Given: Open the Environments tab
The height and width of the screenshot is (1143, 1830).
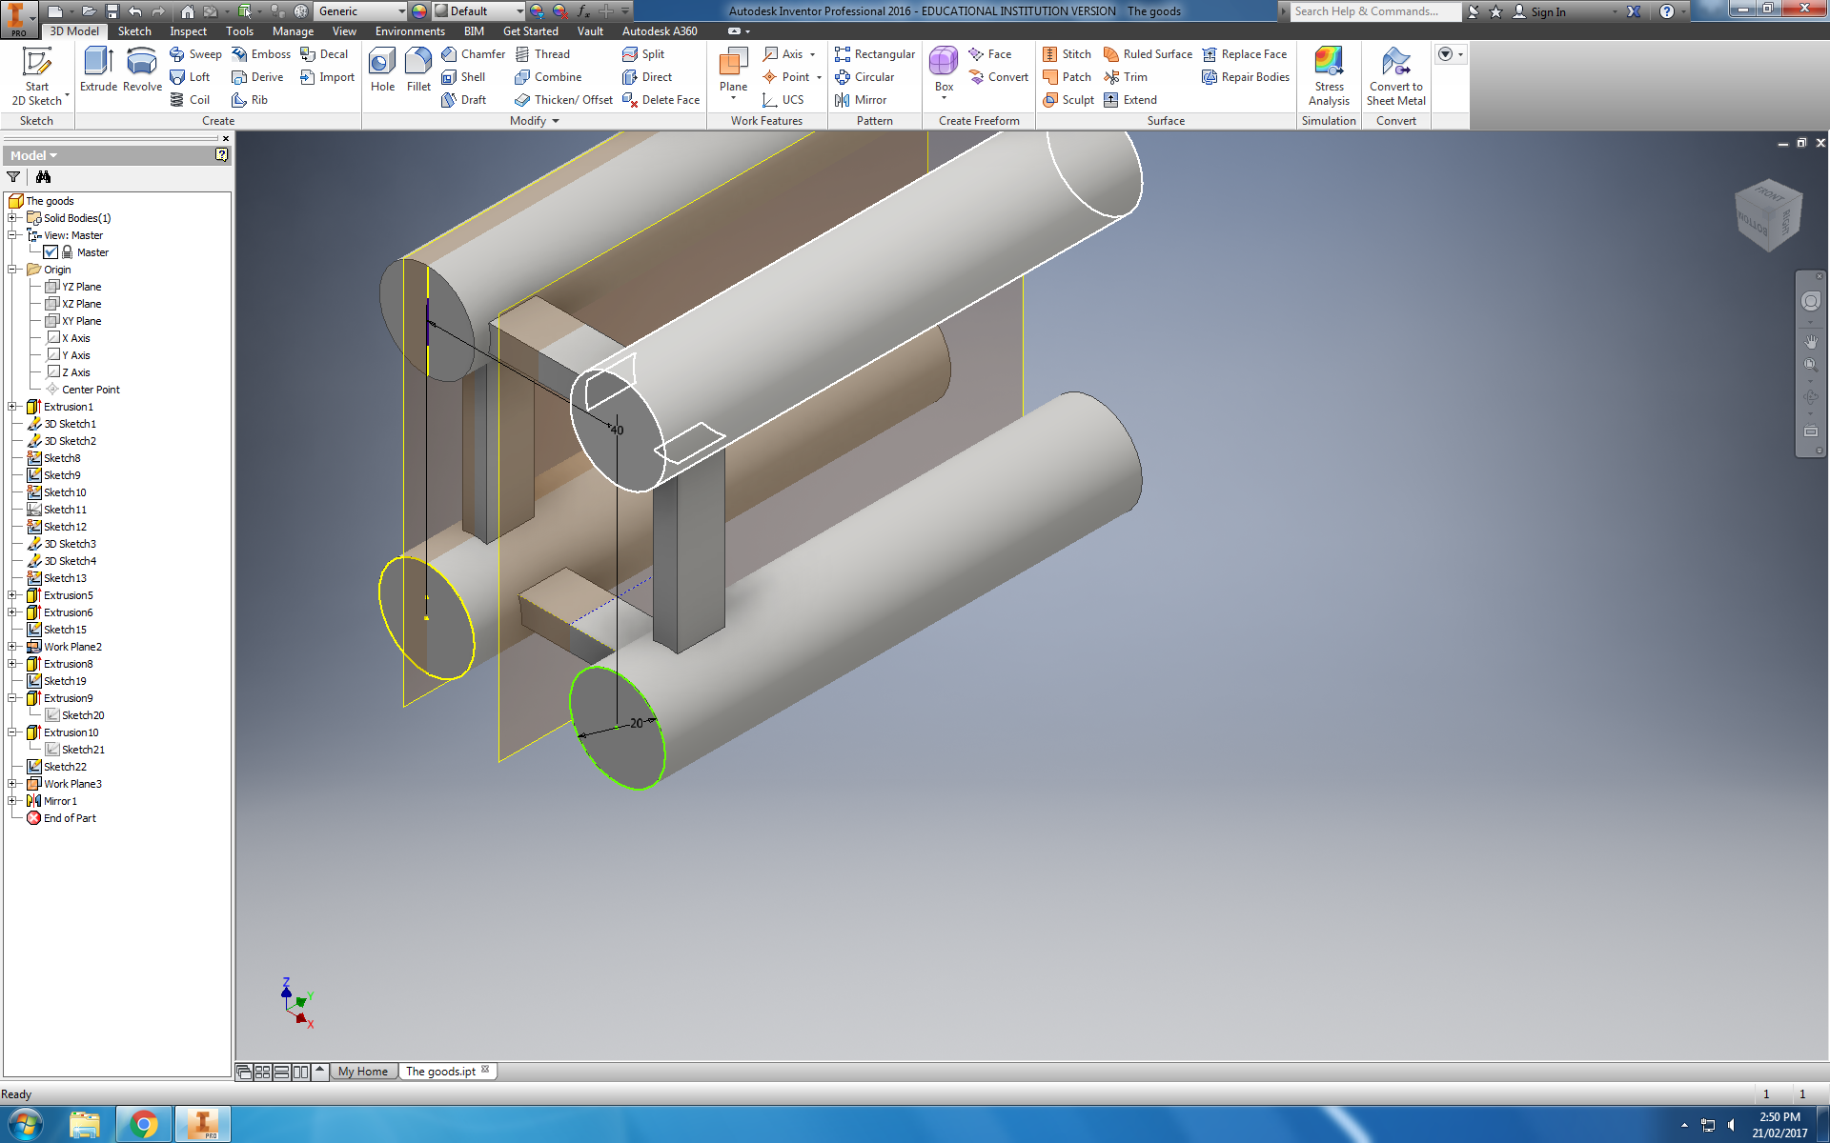Looking at the screenshot, I should pyautogui.click(x=410, y=31).
